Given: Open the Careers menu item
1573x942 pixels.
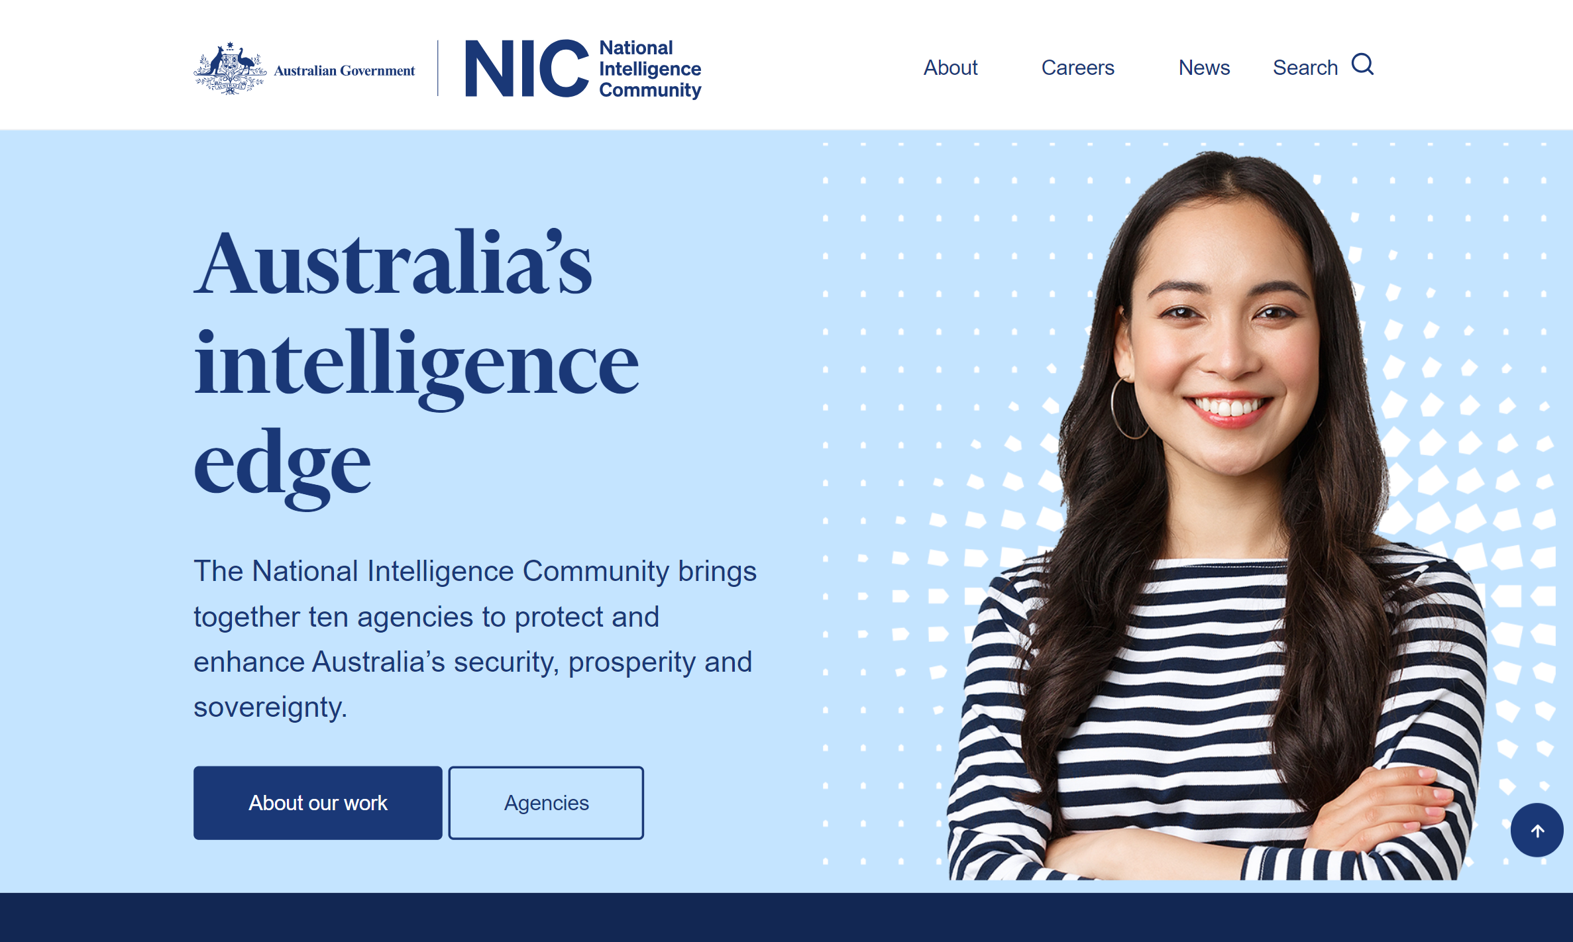Looking at the screenshot, I should 1077,68.
